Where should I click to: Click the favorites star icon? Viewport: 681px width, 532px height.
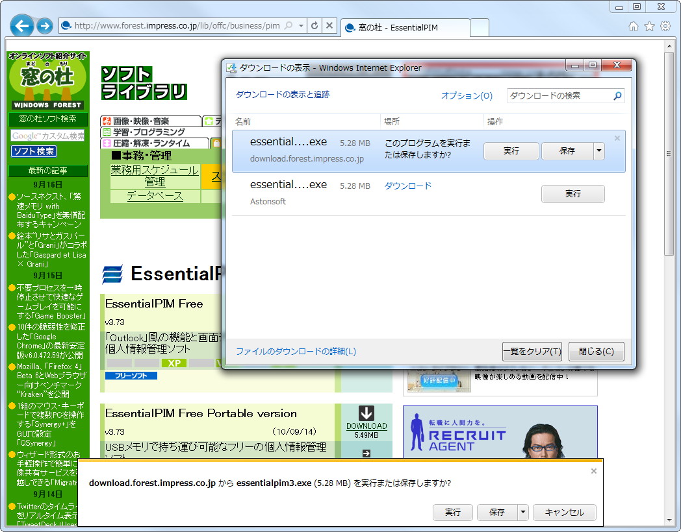[x=649, y=25]
